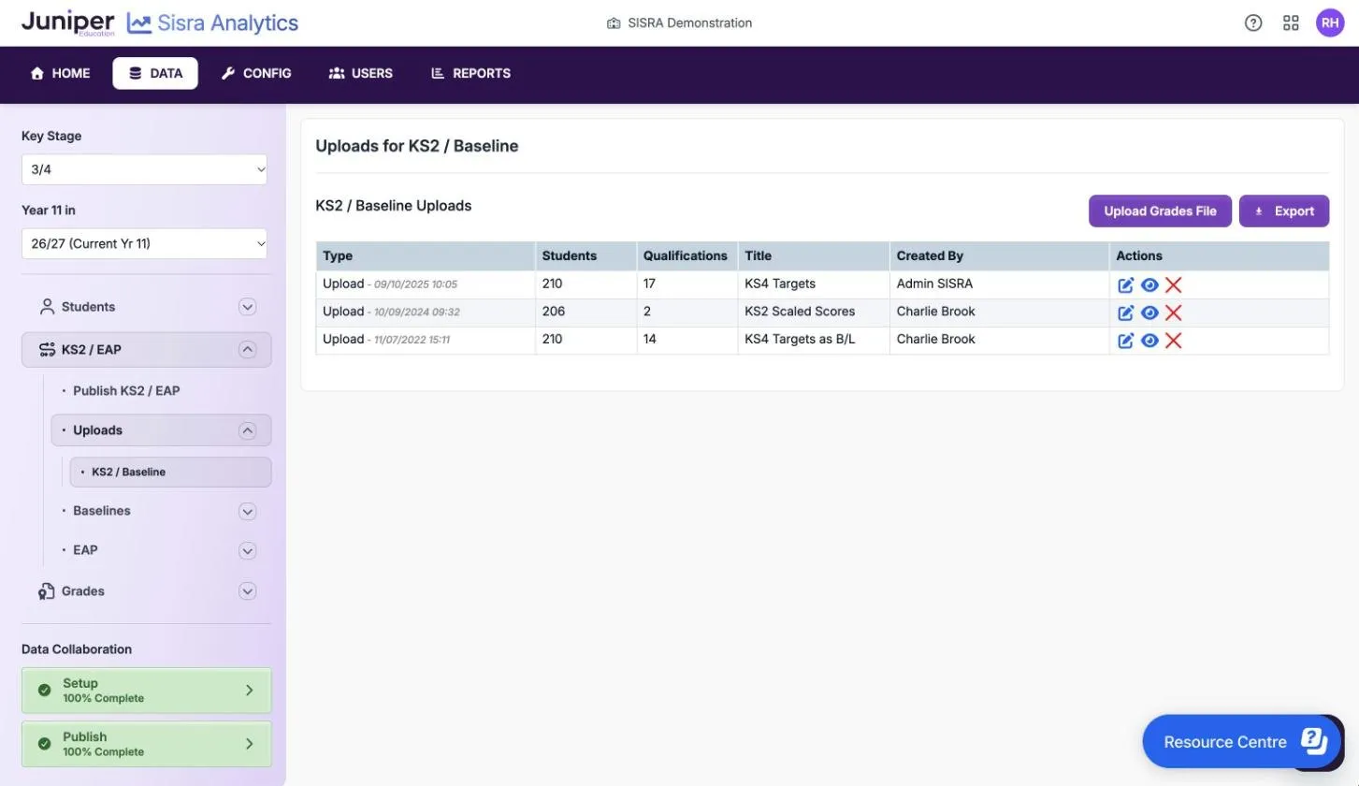Viewport: 1359px width, 786px height.
Task: Edit the KS4 Targets upload
Action: (x=1126, y=285)
